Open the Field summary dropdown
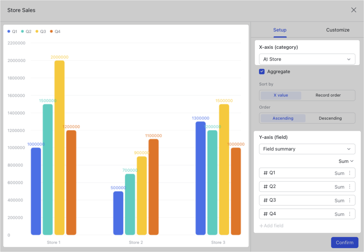This screenshot has height=252, width=364. click(307, 149)
